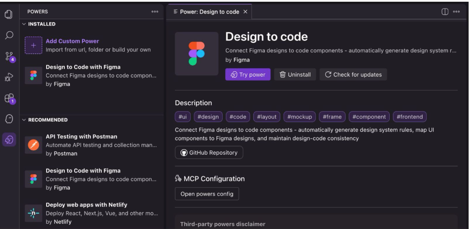469x229 pixels.
Task: Click the Netlify logo icon
Action: (34, 213)
